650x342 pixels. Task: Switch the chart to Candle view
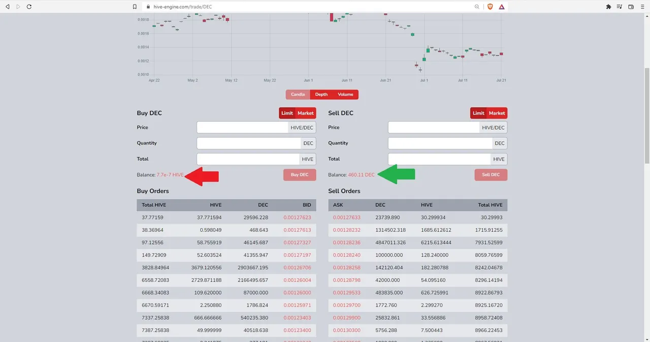pyautogui.click(x=298, y=95)
